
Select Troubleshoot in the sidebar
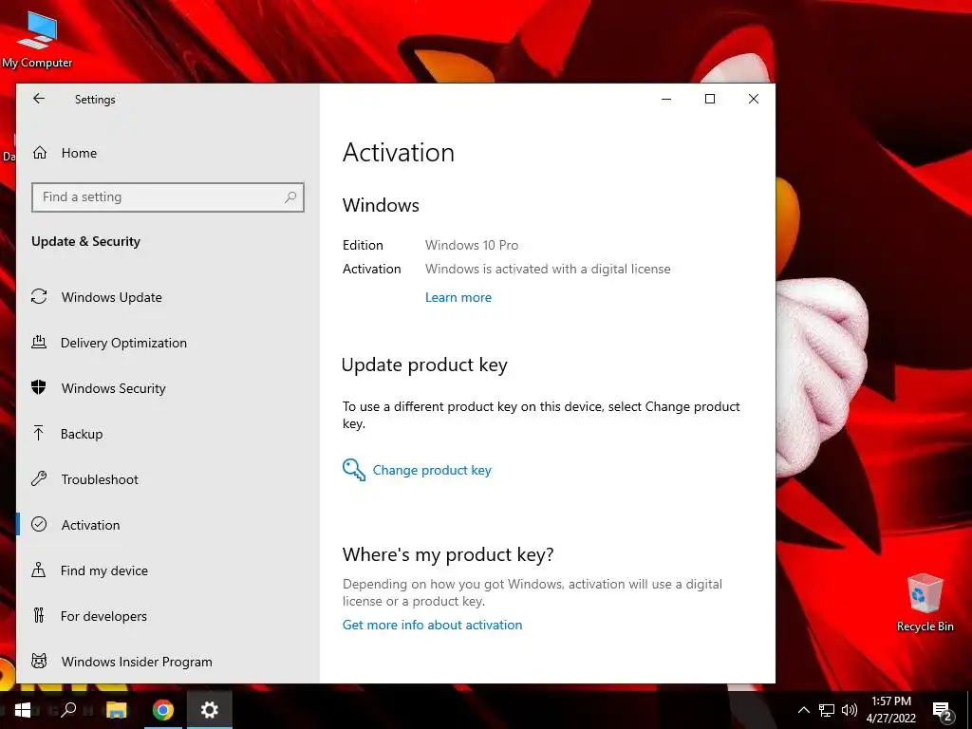click(x=167, y=479)
